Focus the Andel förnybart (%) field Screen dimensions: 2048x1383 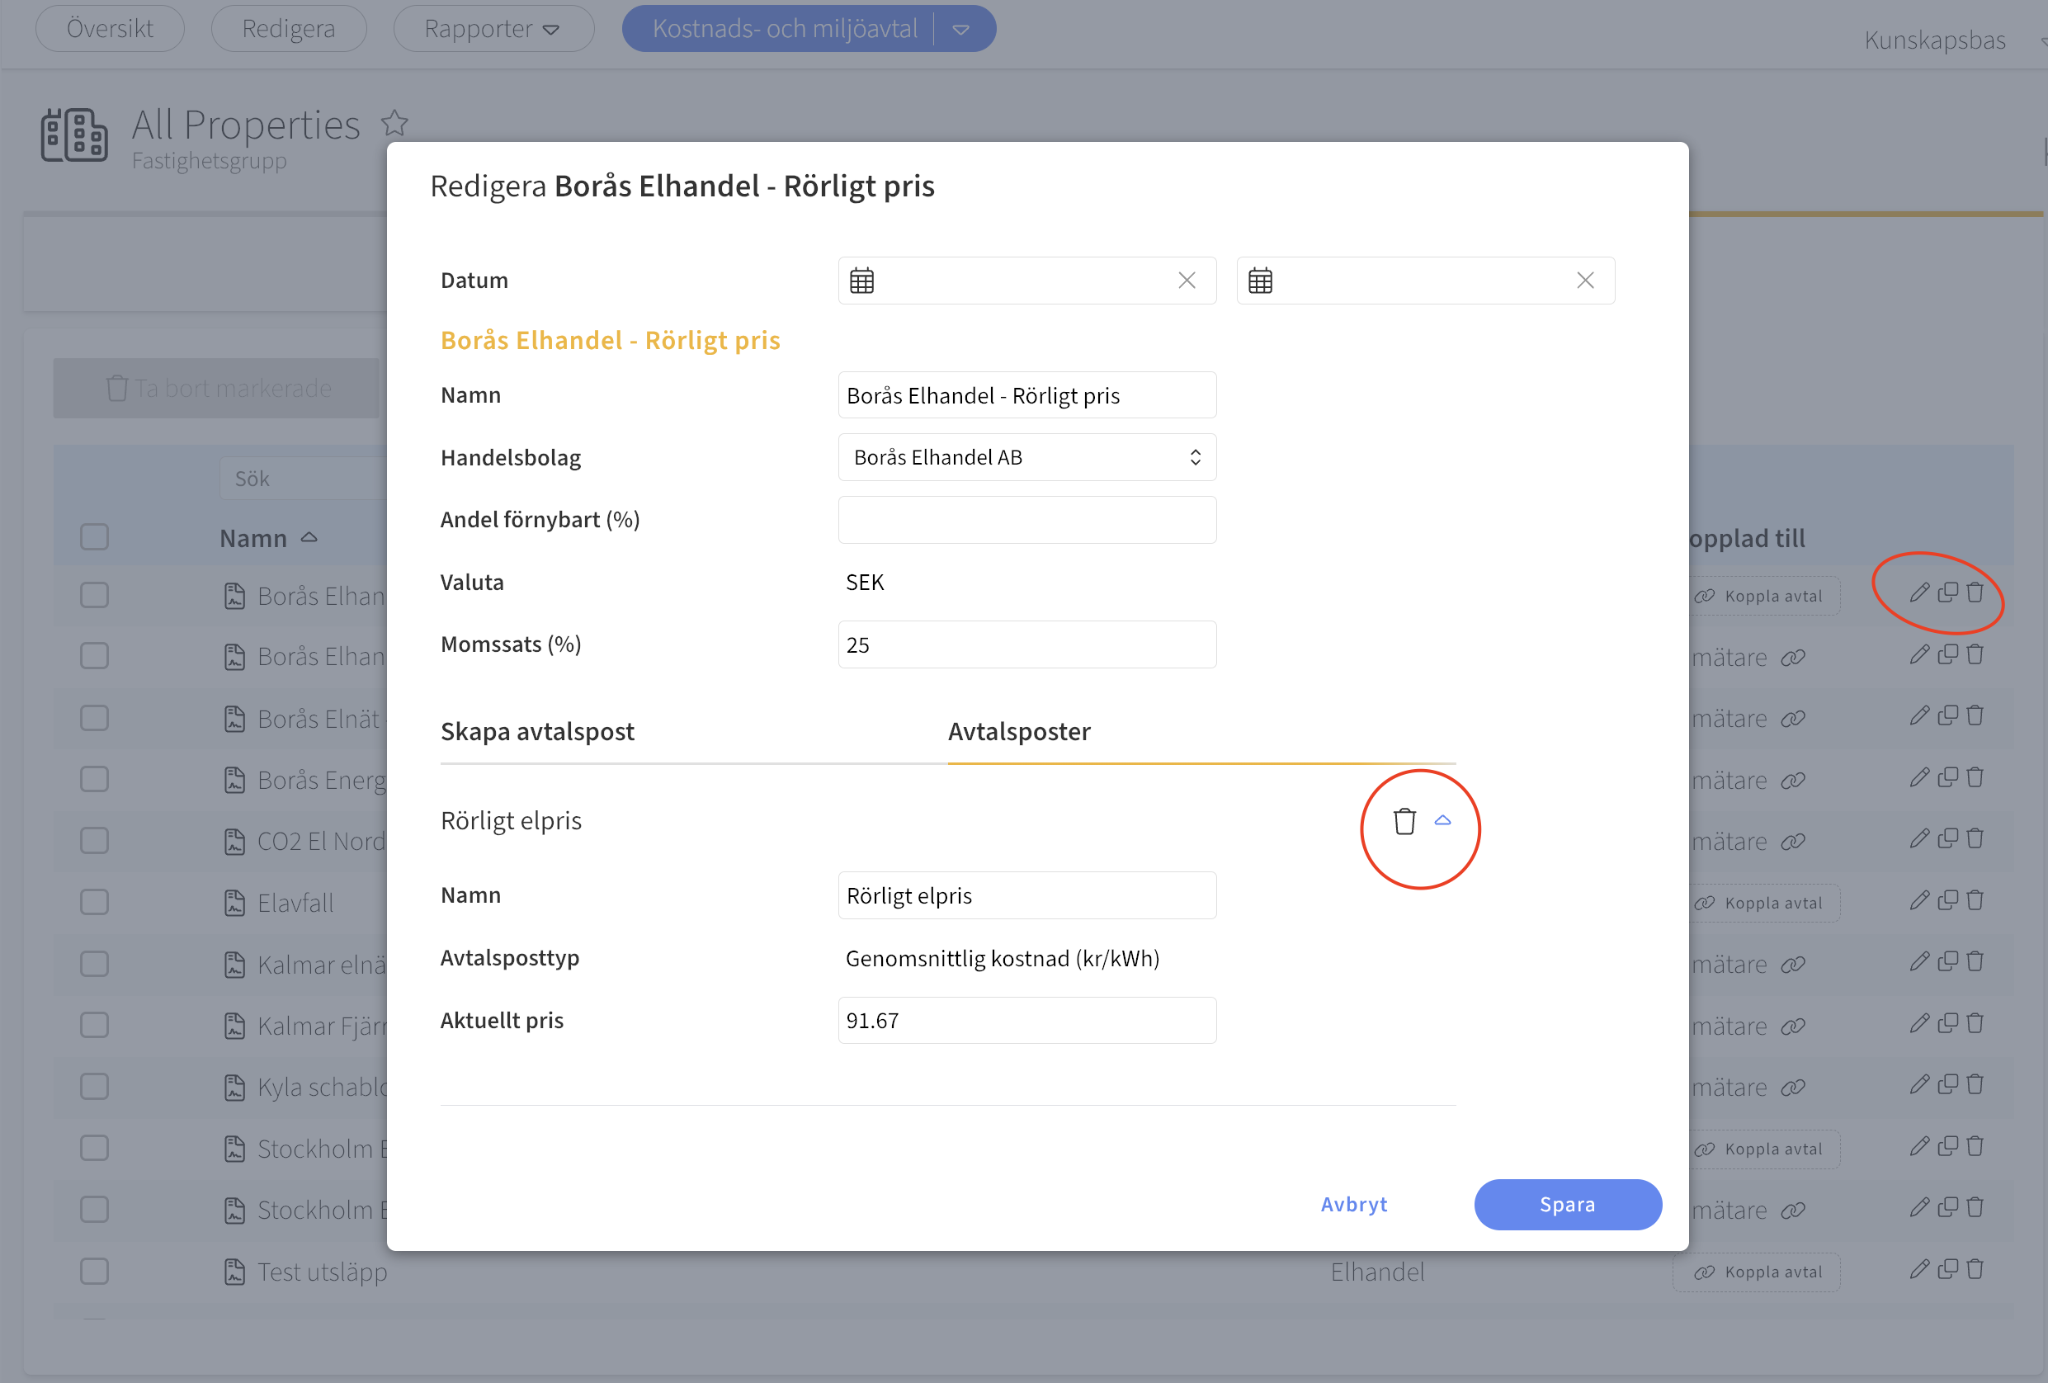tap(1026, 520)
